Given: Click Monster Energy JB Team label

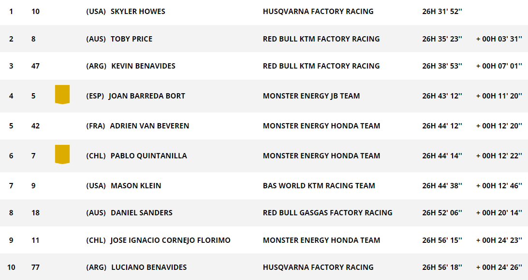Looking at the screenshot, I should [311, 96].
